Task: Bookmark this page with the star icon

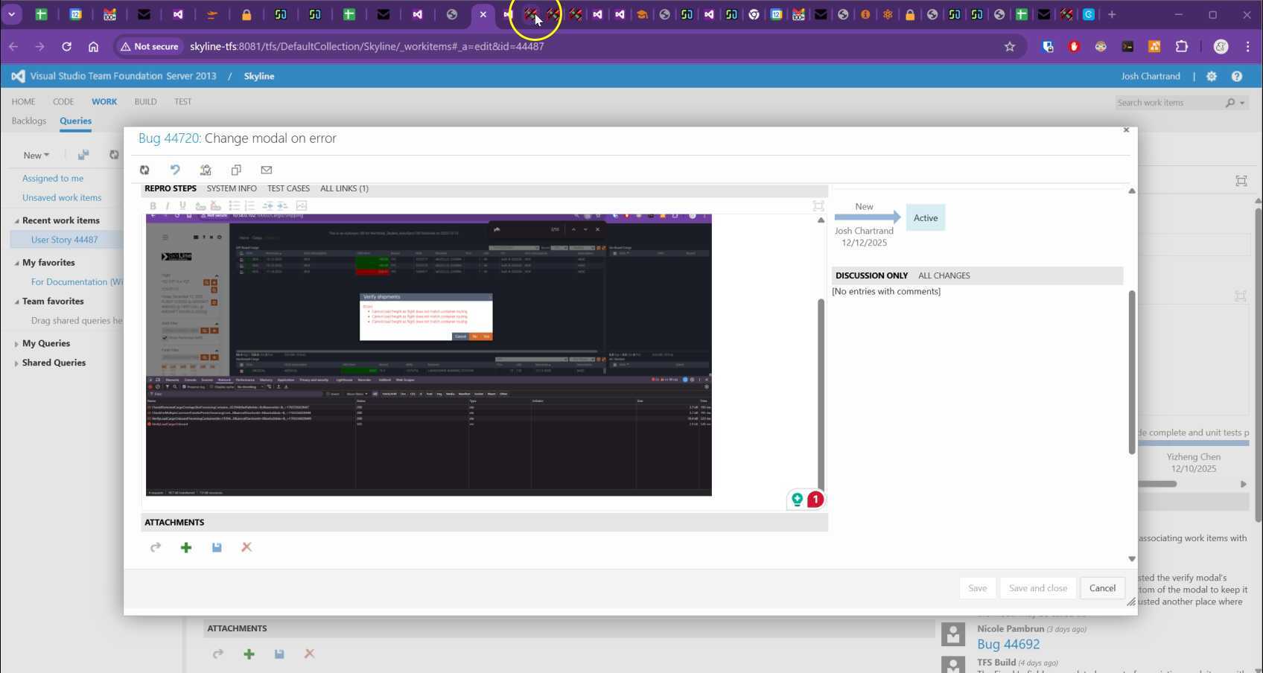Action: coord(1010,47)
